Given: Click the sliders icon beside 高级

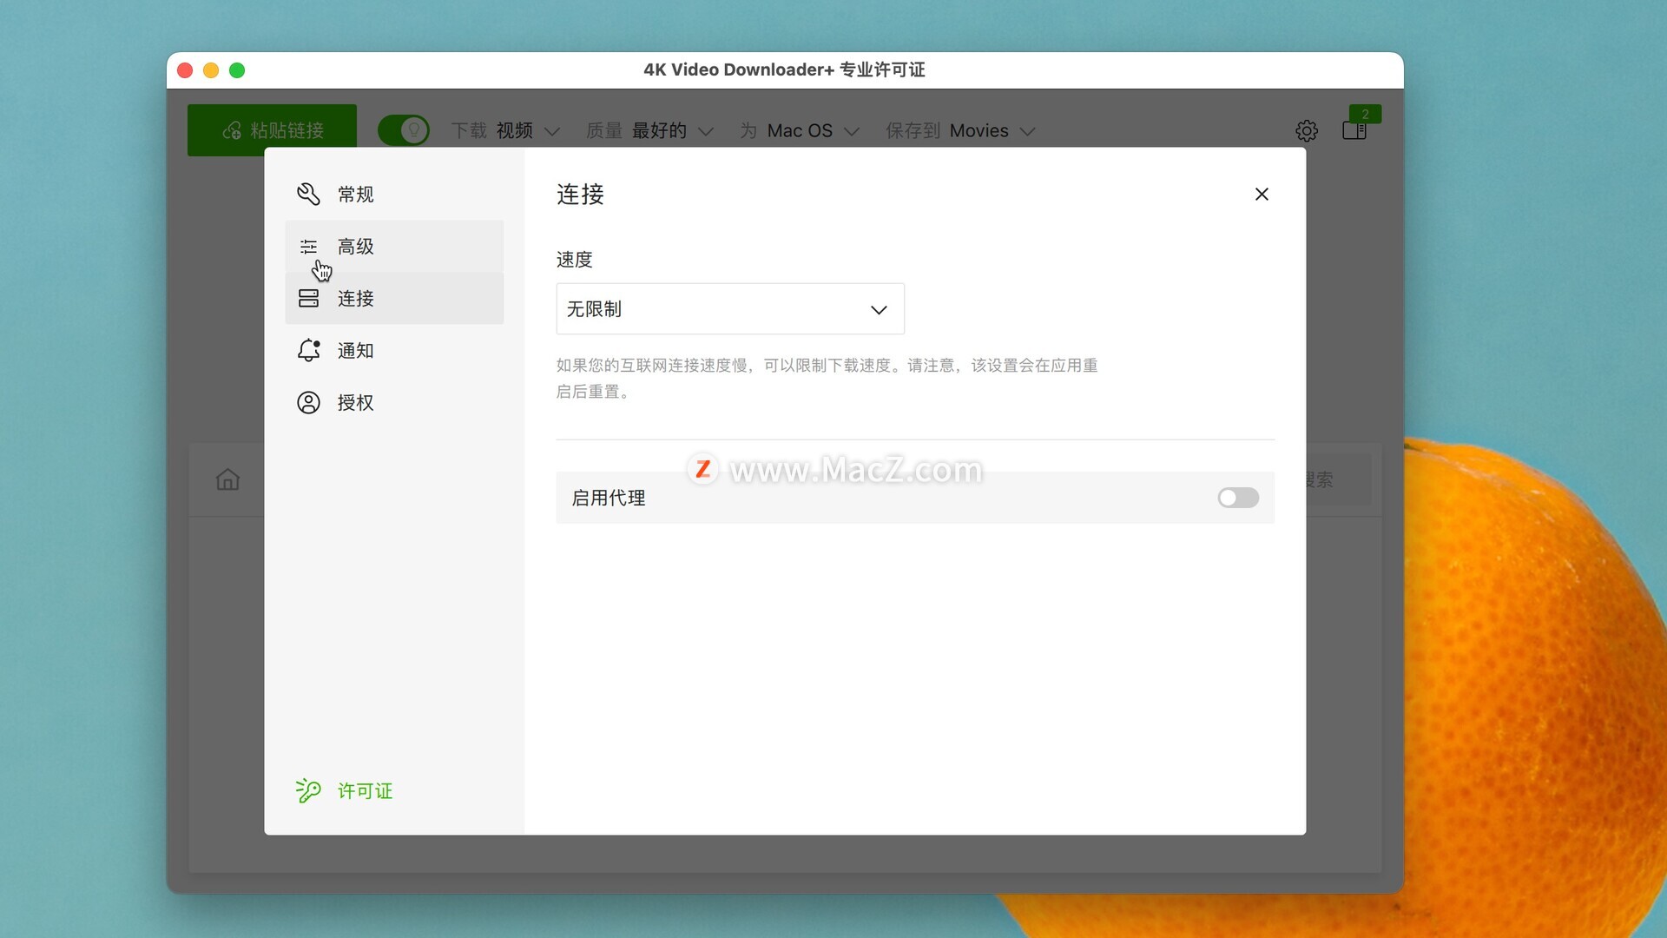Looking at the screenshot, I should coord(308,247).
